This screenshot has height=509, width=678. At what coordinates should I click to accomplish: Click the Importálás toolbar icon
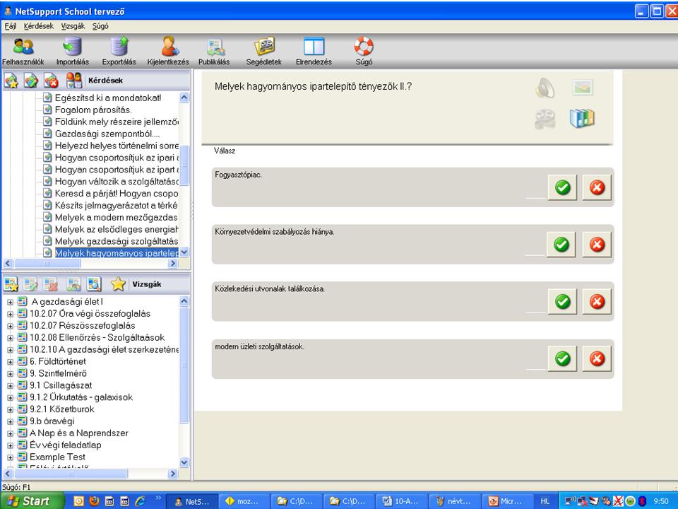tap(72, 47)
